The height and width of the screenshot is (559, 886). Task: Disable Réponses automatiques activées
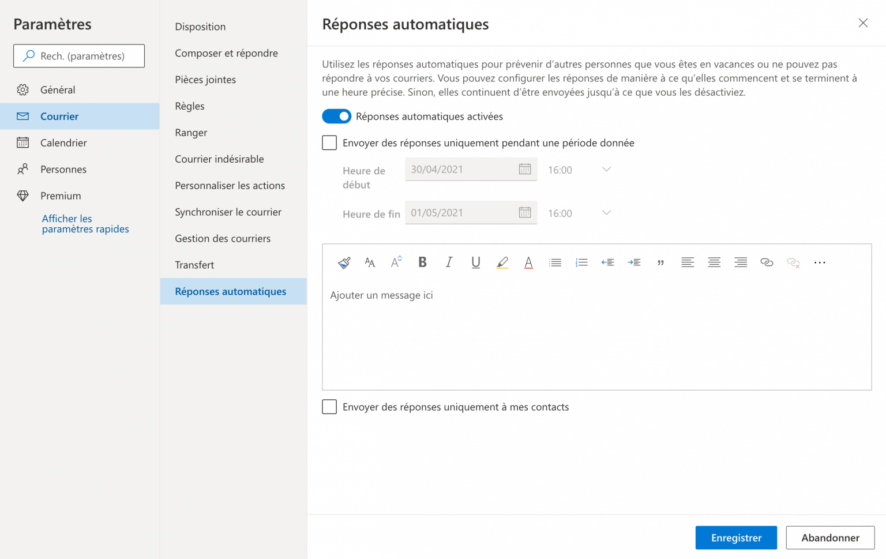coord(336,116)
